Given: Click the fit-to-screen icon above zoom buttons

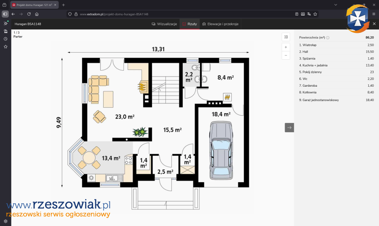Looking at the screenshot, I should point(286,37).
